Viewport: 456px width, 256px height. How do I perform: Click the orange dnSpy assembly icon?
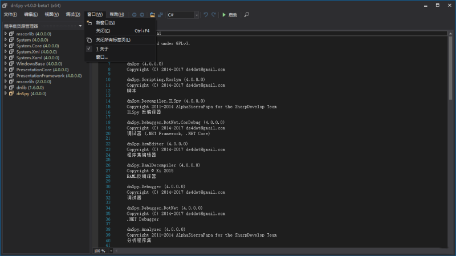(x=11, y=94)
